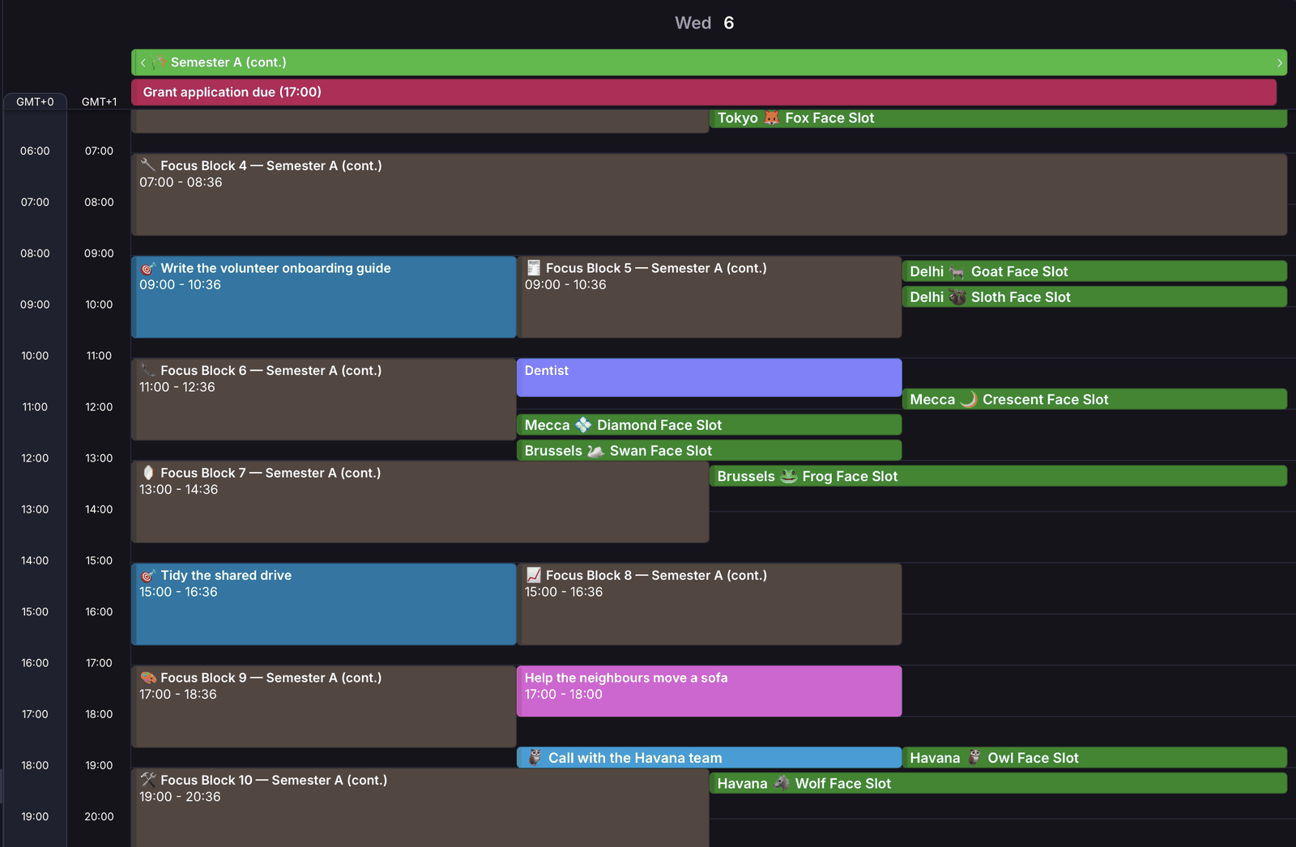The height and width of the screenshot is (847, 1296).
Task: Click the wrench icon on Focus Block 4
Action: 147,165
